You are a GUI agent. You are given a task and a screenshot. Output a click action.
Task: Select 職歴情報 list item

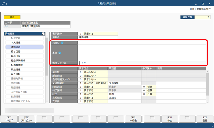[24, 88]
